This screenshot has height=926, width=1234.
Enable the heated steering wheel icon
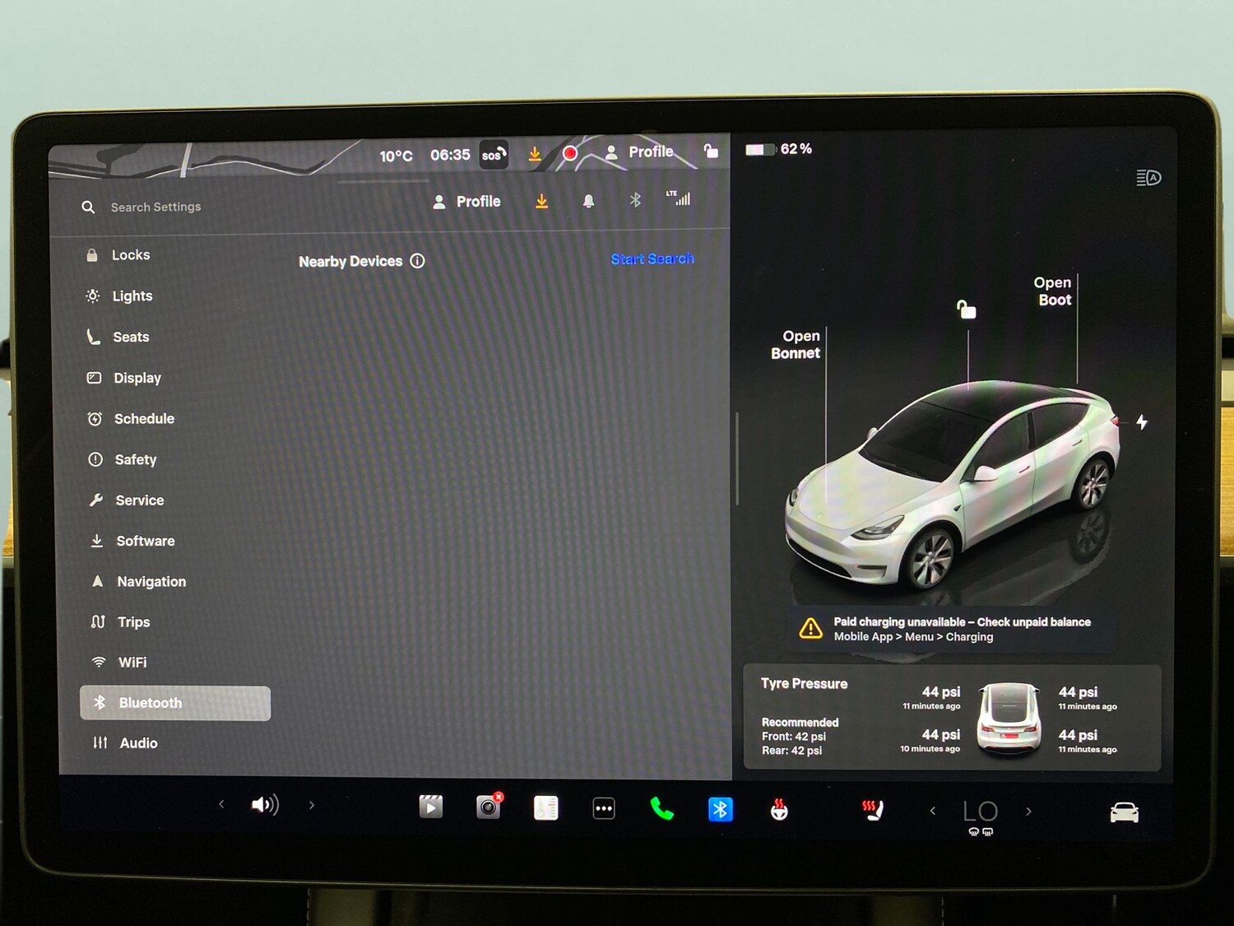[778, 808]
